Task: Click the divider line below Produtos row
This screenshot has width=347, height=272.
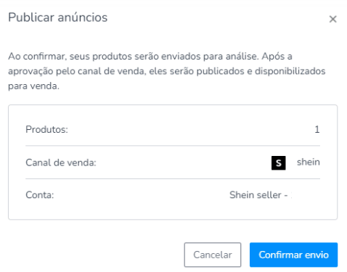Action: pos(173,146)
